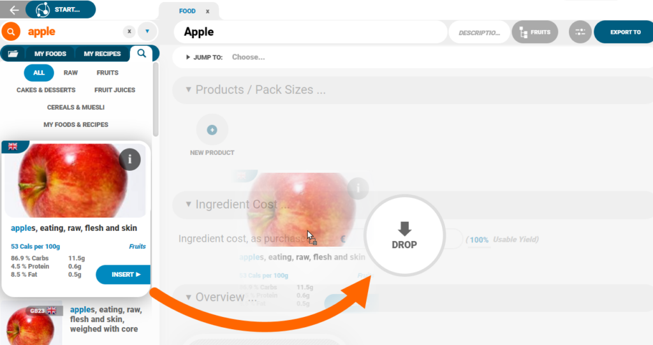Image resolution: width=653 pixels, height=345 pixels.
Task: Add new product with plus icon
Action: tap(212, 130)
